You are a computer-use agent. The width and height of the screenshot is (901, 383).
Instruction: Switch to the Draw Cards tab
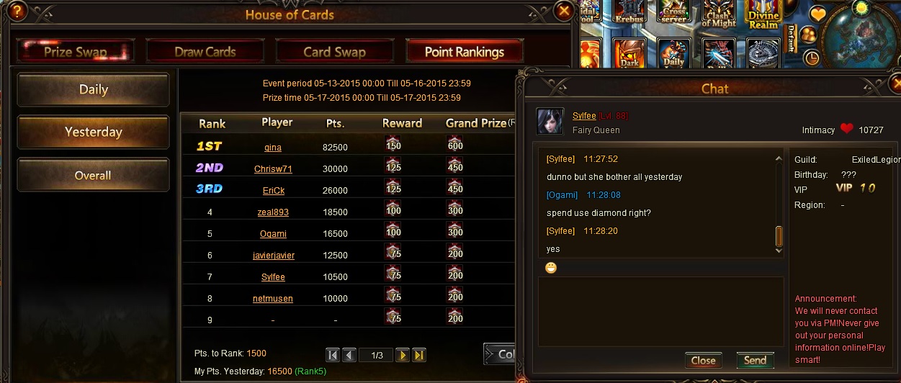pos(205,52)
